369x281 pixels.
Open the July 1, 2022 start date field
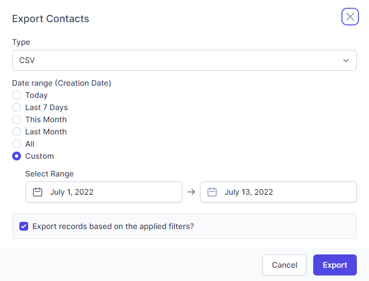(x=104, y=192)
